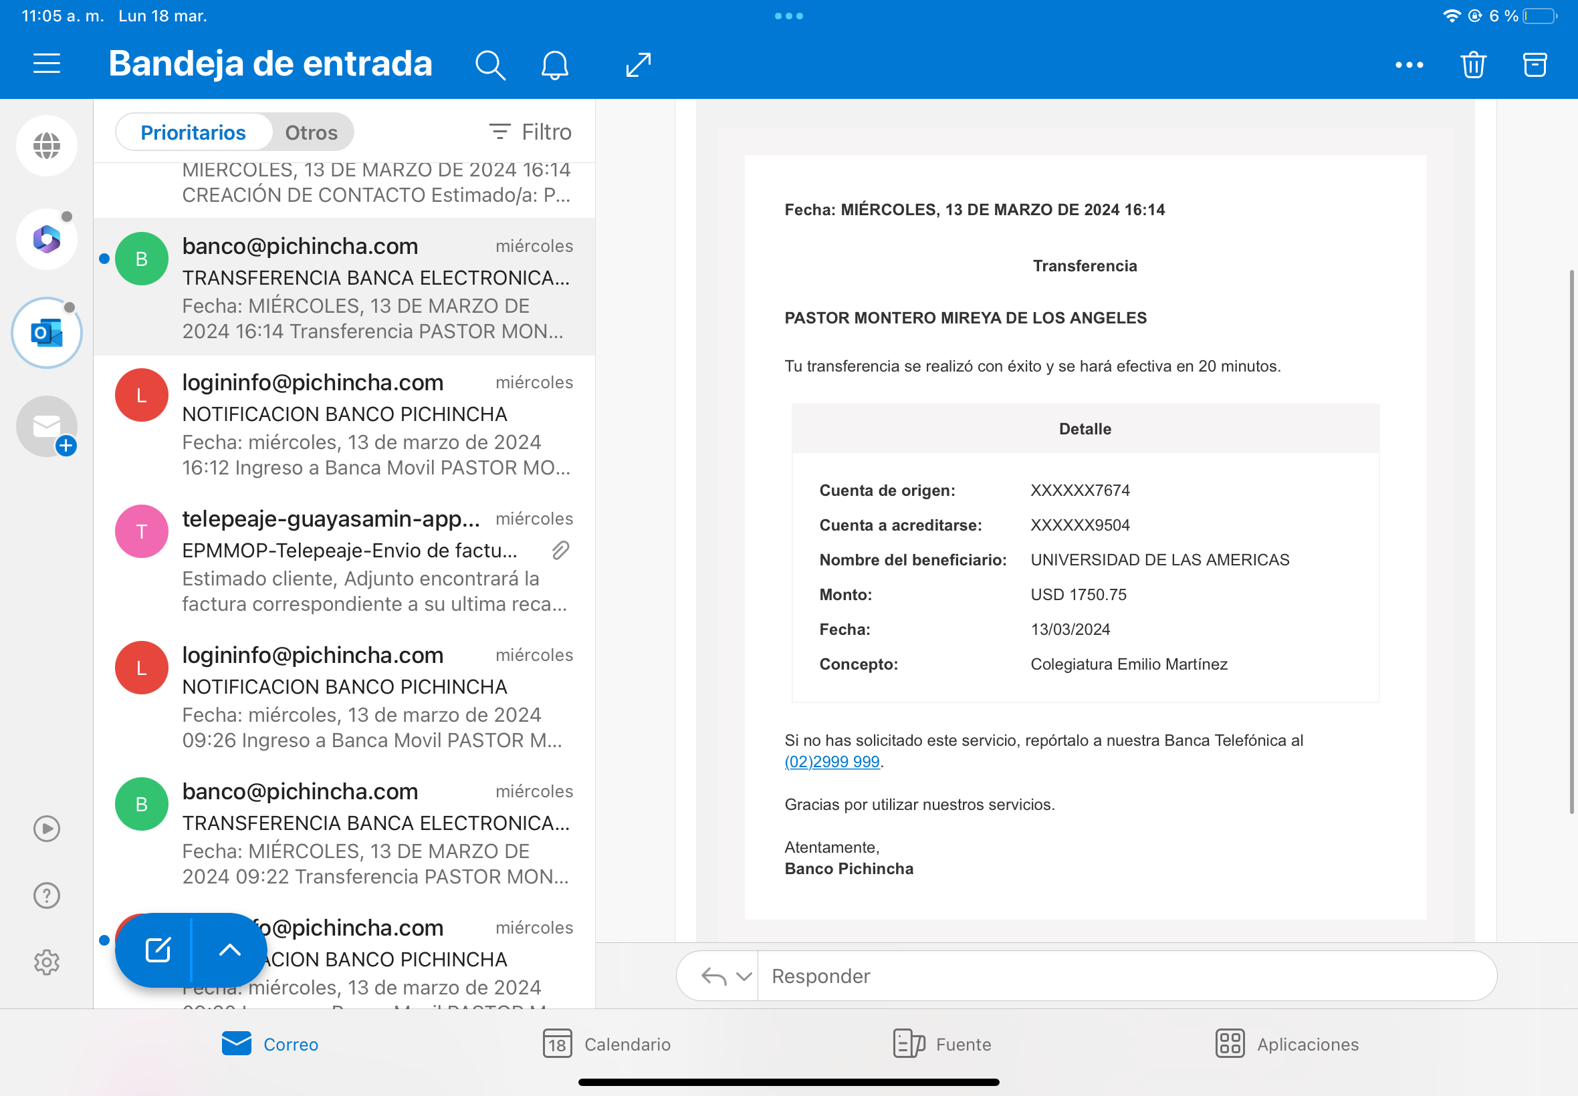Image resolution: width=1578 pixels, height=1096 pixels.
Task: Click the (02)2999 999 phone link
Action: coord(832,762)
